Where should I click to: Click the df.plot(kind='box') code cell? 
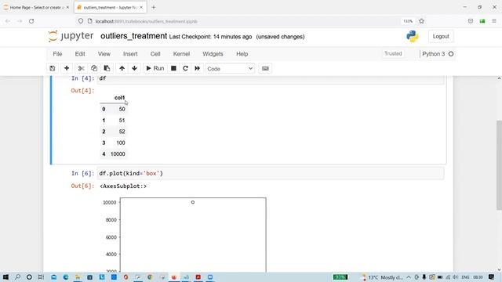pos(271,173)
